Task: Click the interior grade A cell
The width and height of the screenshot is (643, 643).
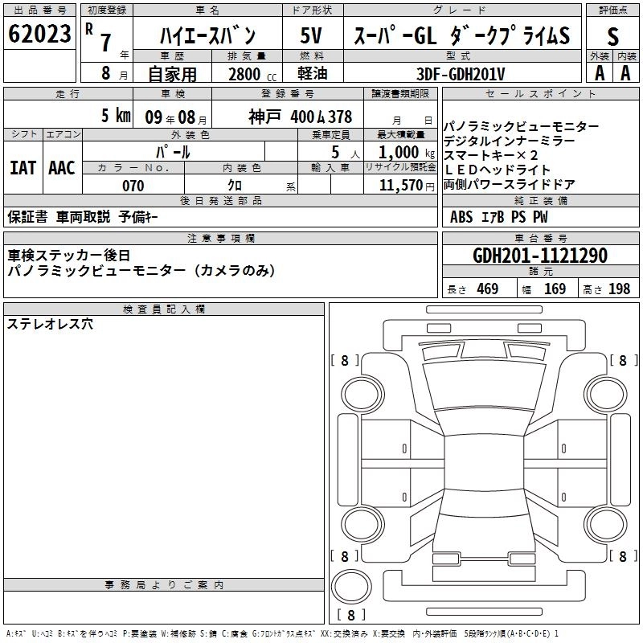Action: pos(625,72)
